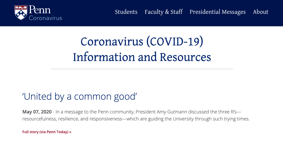Click the 'Information and Resources' heading line

tap(142, 57)
